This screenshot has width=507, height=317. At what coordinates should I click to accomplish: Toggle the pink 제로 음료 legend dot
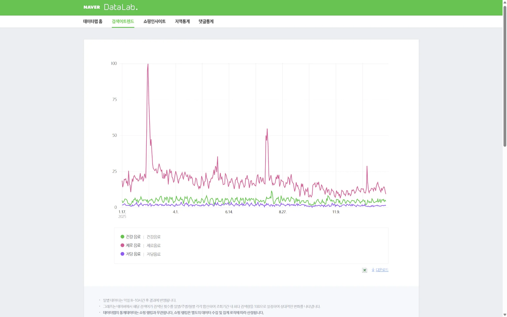click(x=122, y=245)
